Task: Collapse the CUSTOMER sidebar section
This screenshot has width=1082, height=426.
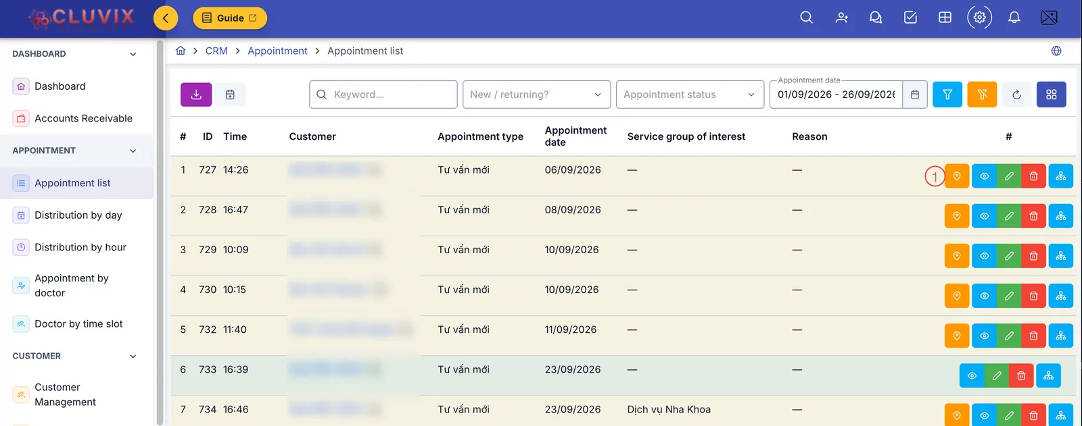Action: (x=133, y=356)
